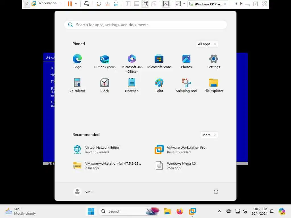The image size is (291, 218).
Task: Open the clock and calendar flyout
Action: pyautogui.click(x=259, y=211)
